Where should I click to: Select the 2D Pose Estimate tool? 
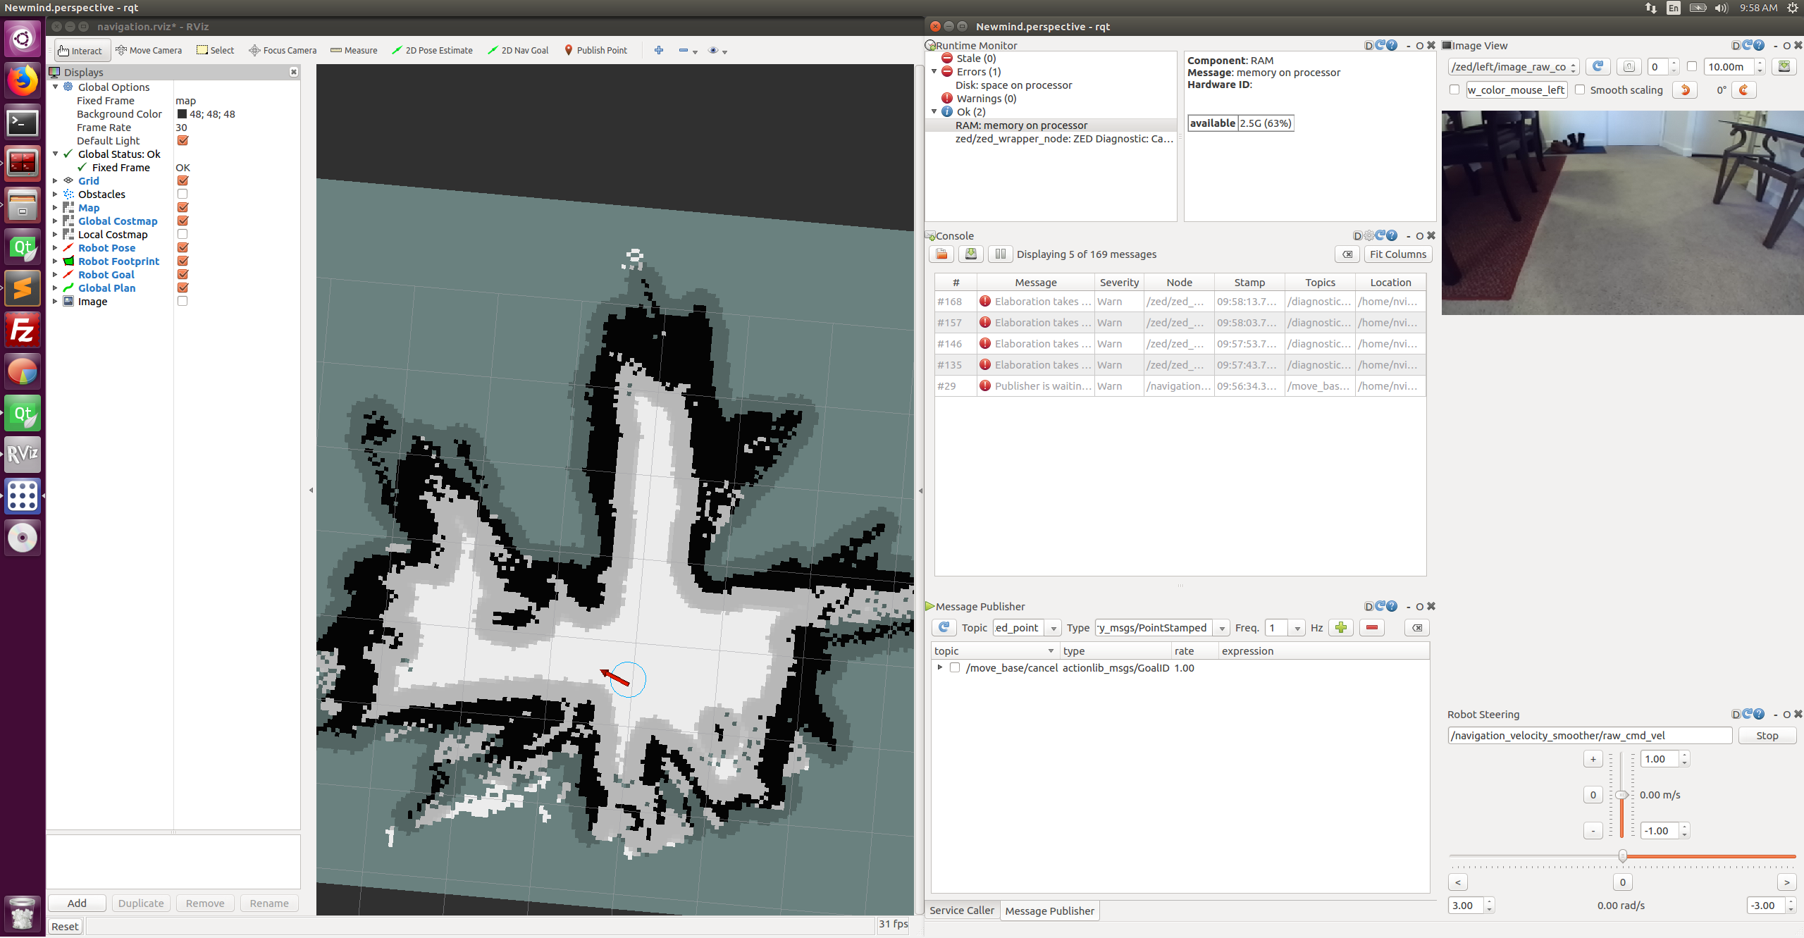[x=432, y=50]
